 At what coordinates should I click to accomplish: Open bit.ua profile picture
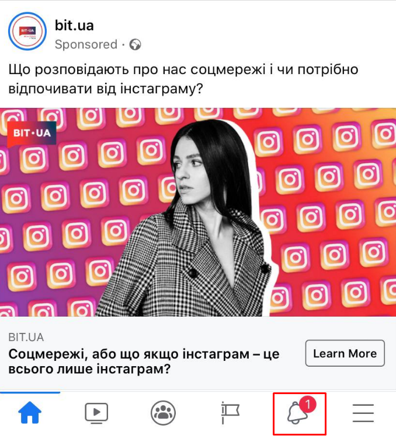(x=27, y=31)
